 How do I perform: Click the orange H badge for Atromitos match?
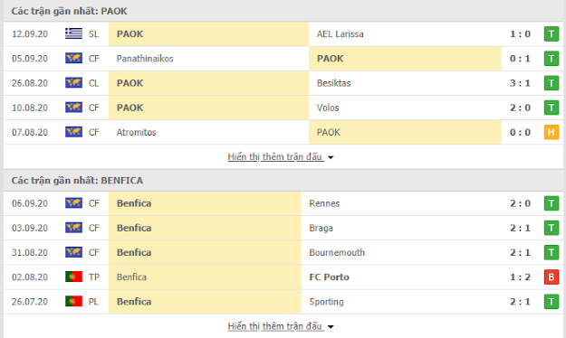[x=552, y=132]
